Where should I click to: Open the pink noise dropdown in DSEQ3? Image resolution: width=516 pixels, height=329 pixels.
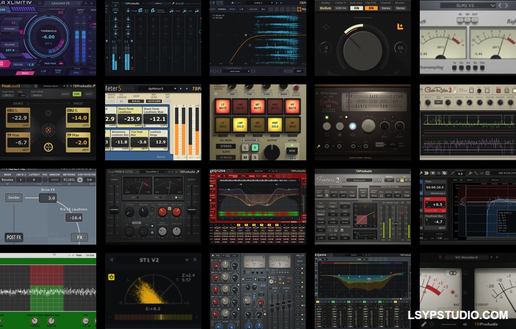coord(239,71)
